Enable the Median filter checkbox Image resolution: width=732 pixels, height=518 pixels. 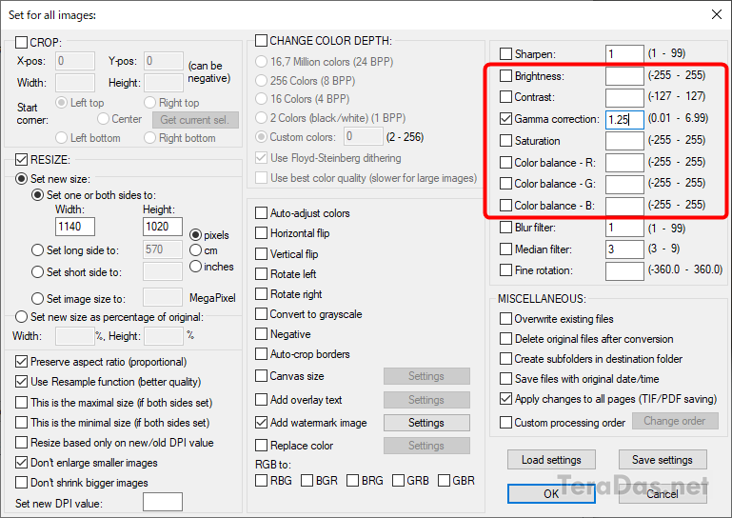click(505, 249)
